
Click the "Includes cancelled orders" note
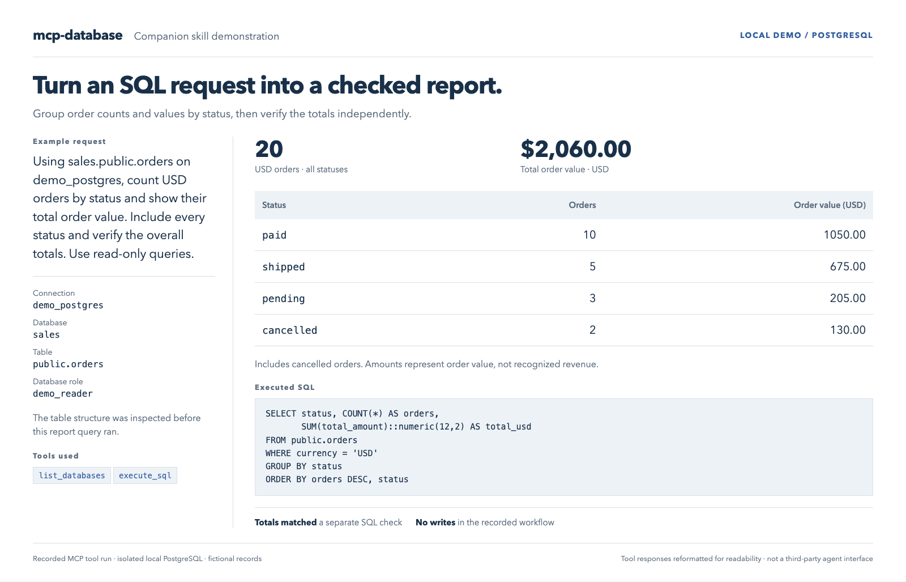tap(426, 364)
